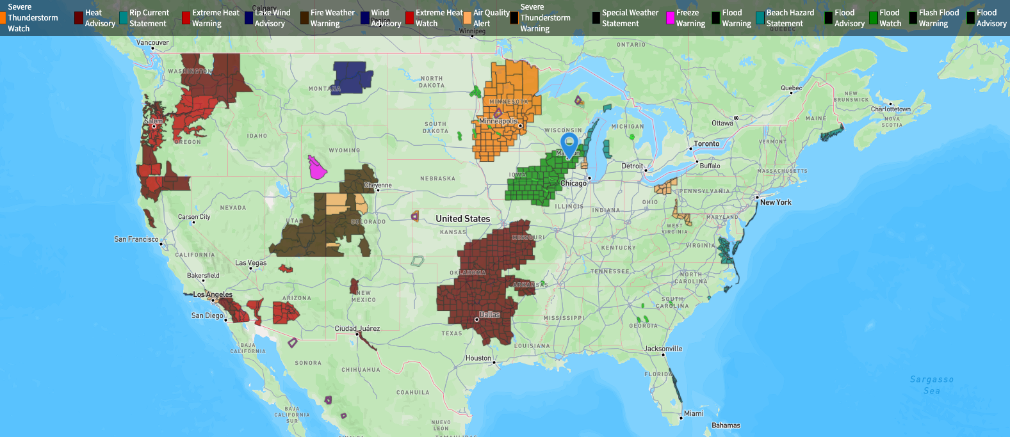Click the magenta freeze warning area in Wyoming
Viewport: 1010px width, 437px height.
point(316,168)
